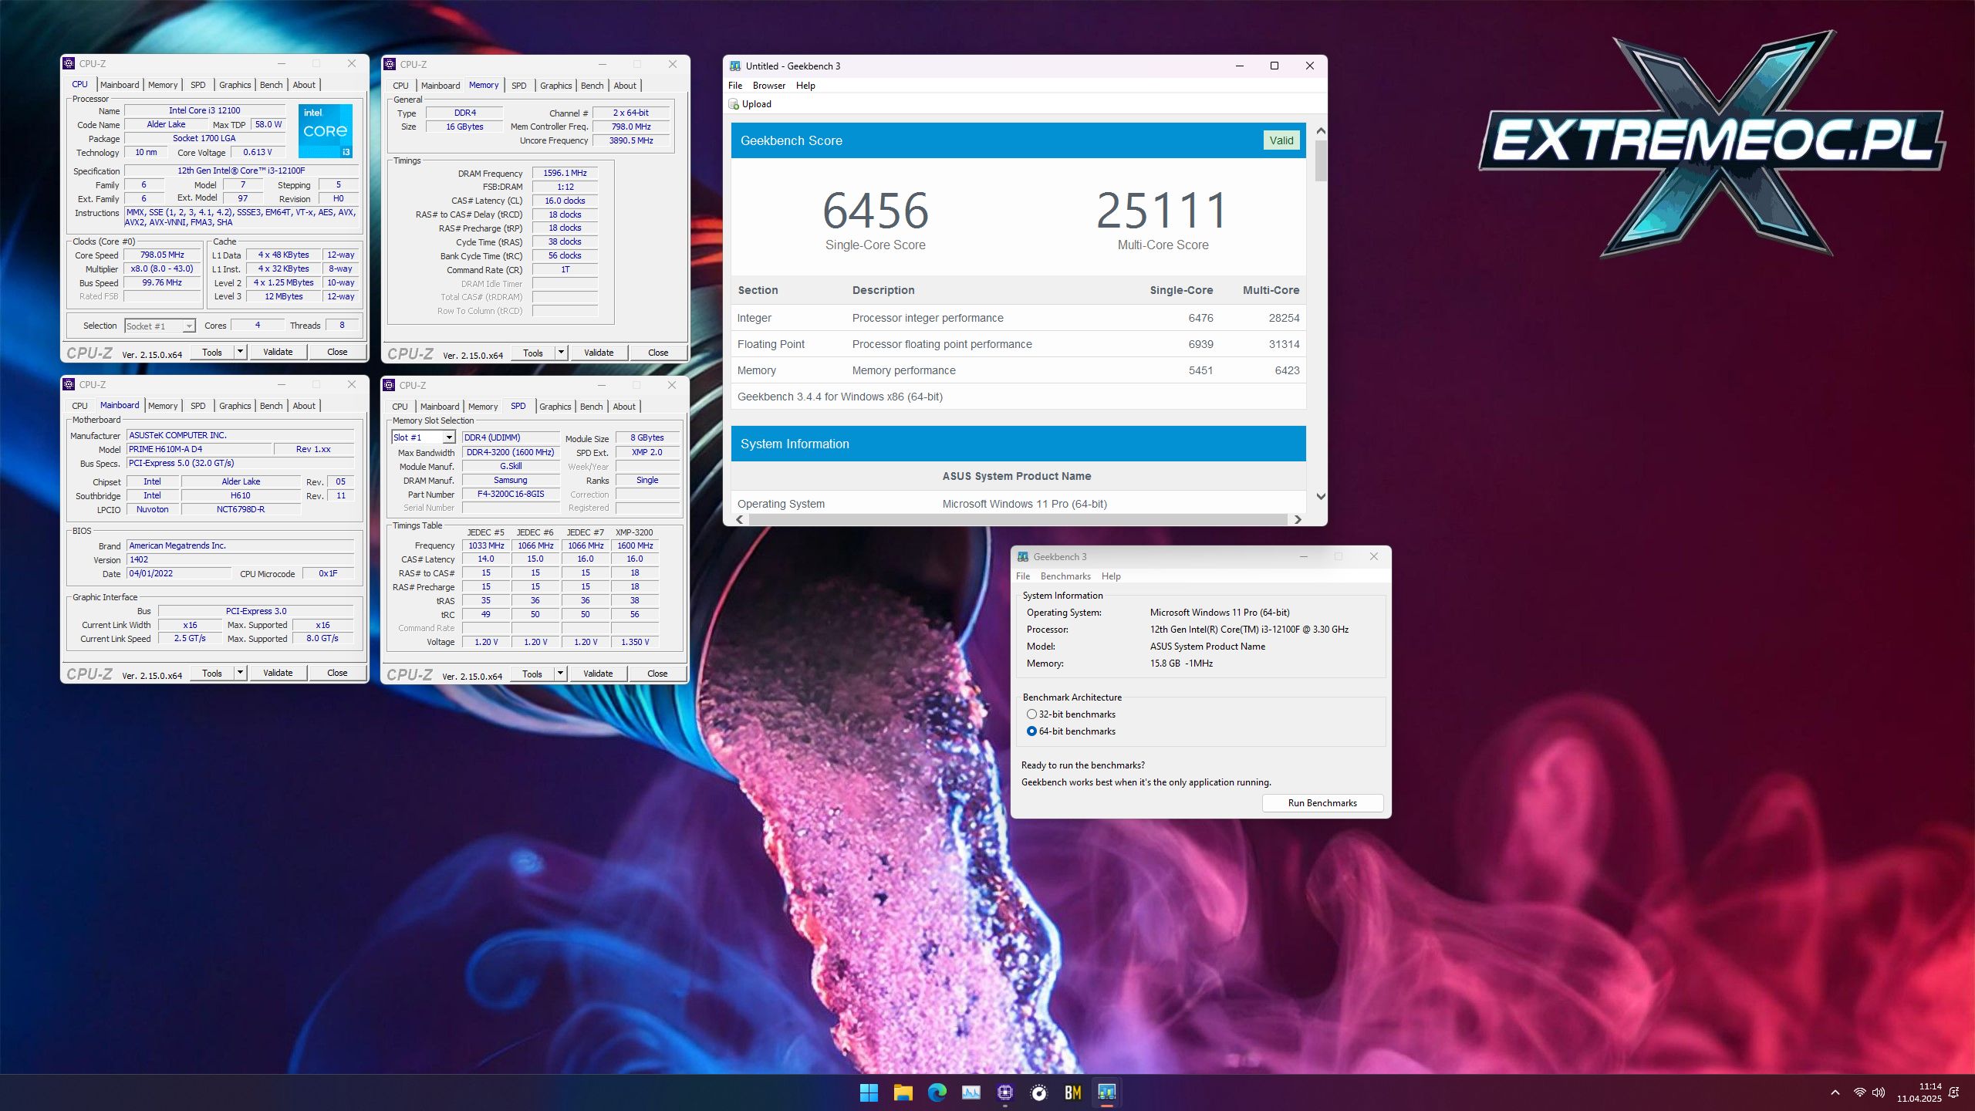The height and width of the screenshot is (1111, 1975).
Task: Click motherboard model 'PRIME H610M-A D4'
Action: 200,449
